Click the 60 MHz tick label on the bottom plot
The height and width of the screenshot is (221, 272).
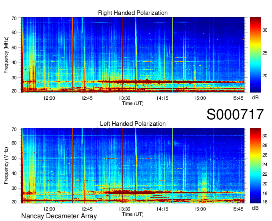coord(14,143)
